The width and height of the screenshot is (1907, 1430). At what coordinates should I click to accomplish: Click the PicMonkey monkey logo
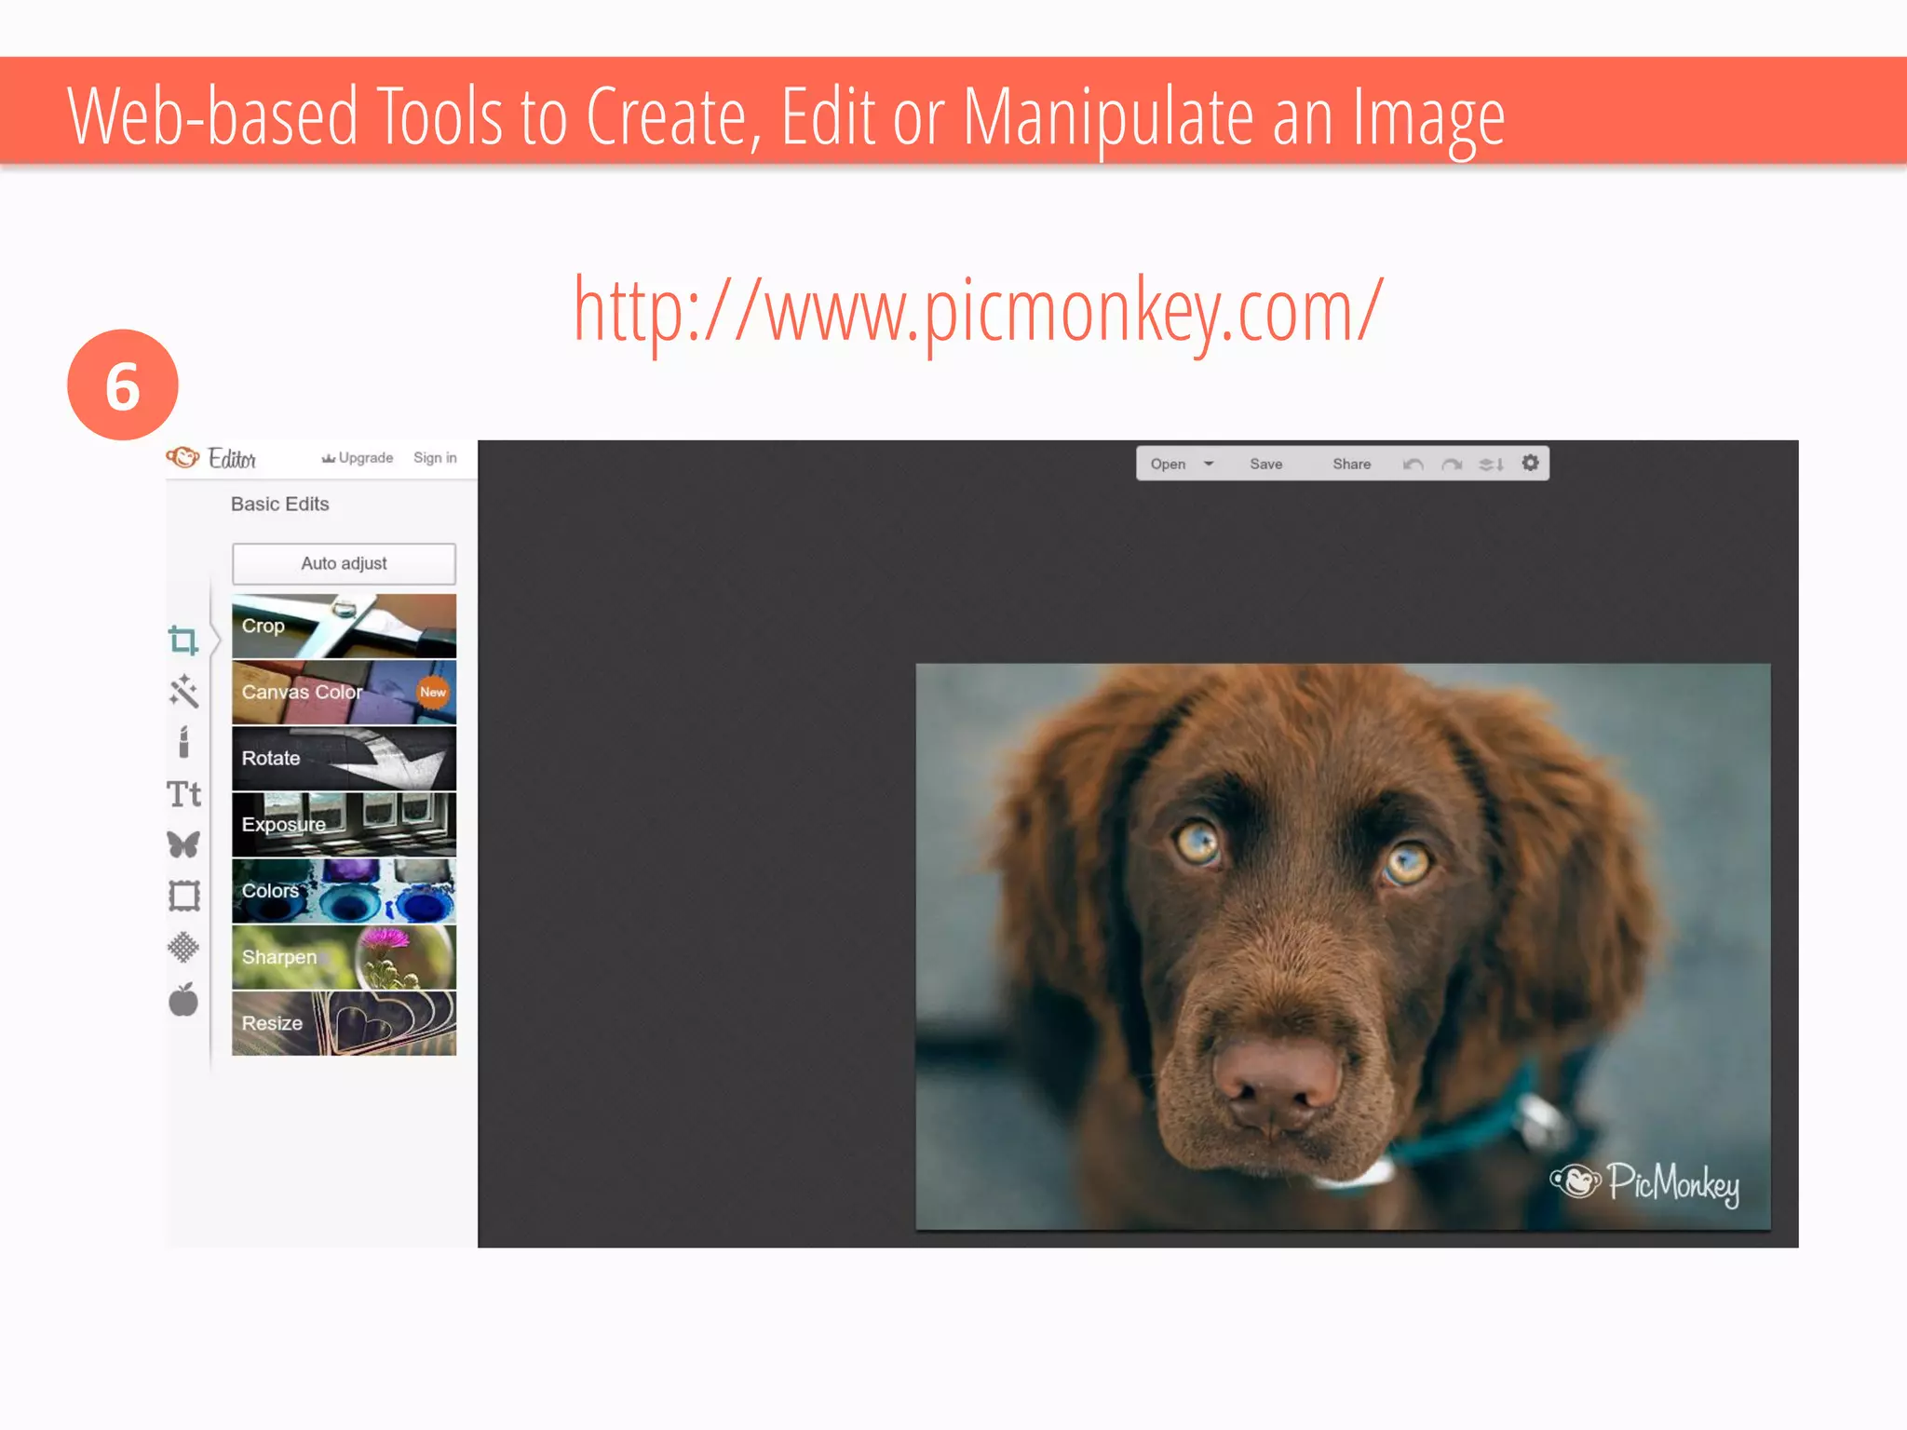click(x=183, y=457)
